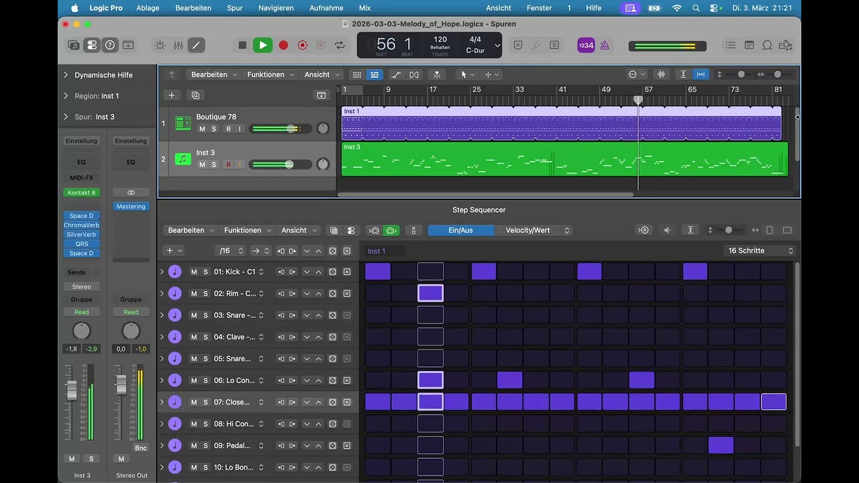Viewport: 859px width, 483px height.
Task: Open the Kontakt 8 instrument plugin
Action: pyautogui.click(x=81, y=193)
